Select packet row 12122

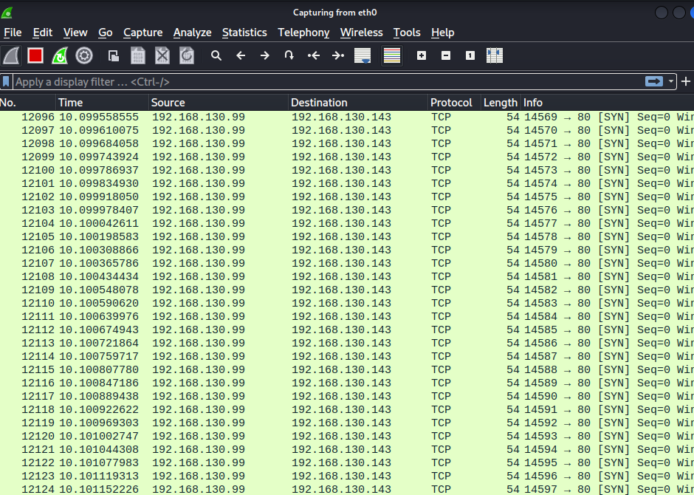tap(347, 462)
